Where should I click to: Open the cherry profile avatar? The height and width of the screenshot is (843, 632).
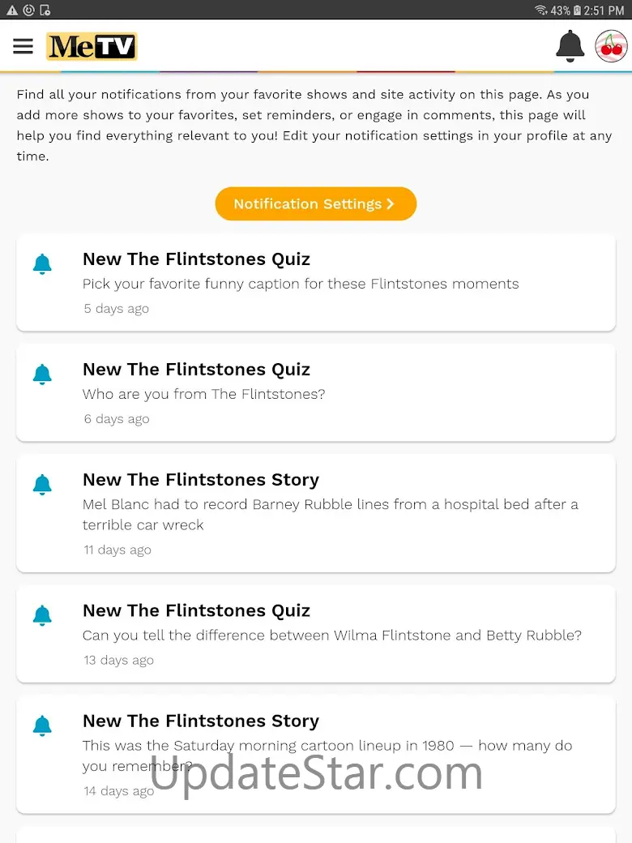(611, 46)
